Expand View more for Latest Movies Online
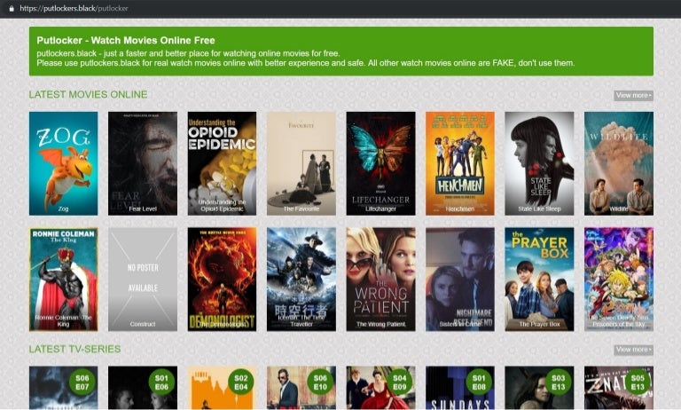This screenshot has width=681, height=410. 633,95
